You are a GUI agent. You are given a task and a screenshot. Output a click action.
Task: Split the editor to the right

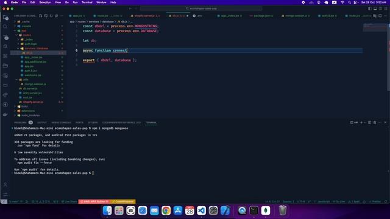point(380,16)
